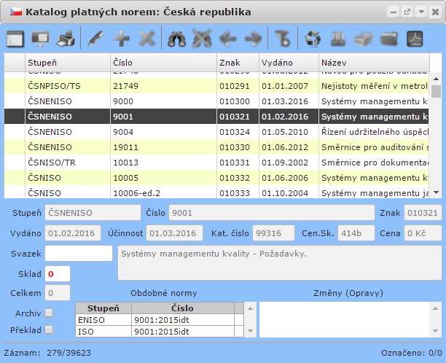Select row with Číslo 19011
This screenshot has height=363, width=446.
(216, 147)
